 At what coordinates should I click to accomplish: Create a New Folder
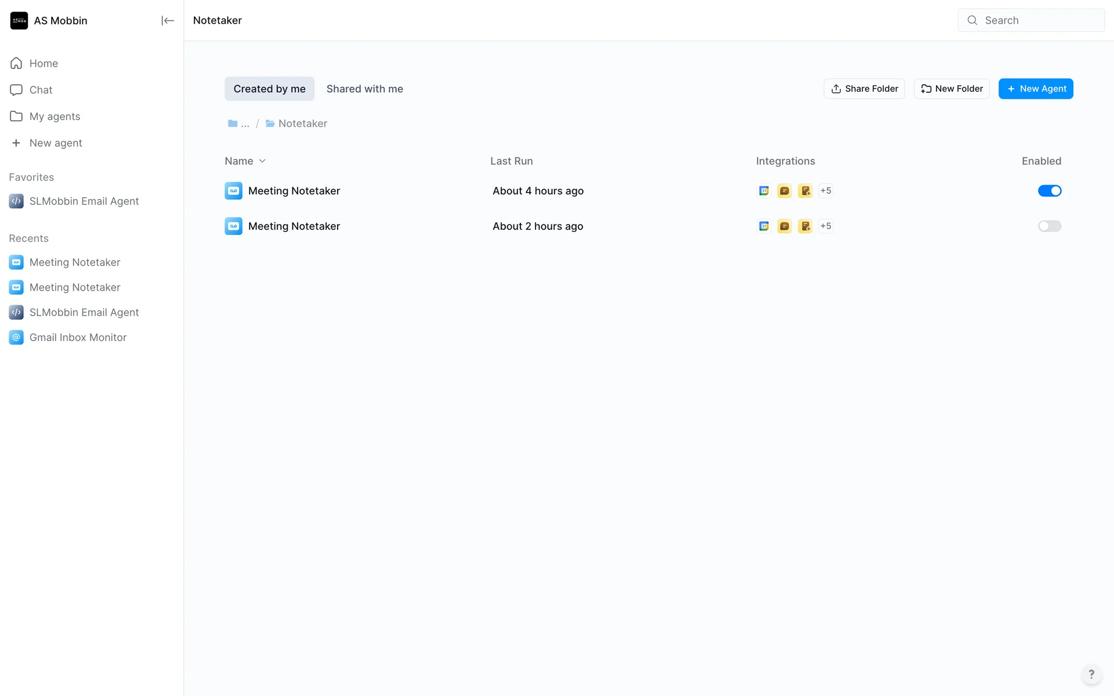click(952, 89)
